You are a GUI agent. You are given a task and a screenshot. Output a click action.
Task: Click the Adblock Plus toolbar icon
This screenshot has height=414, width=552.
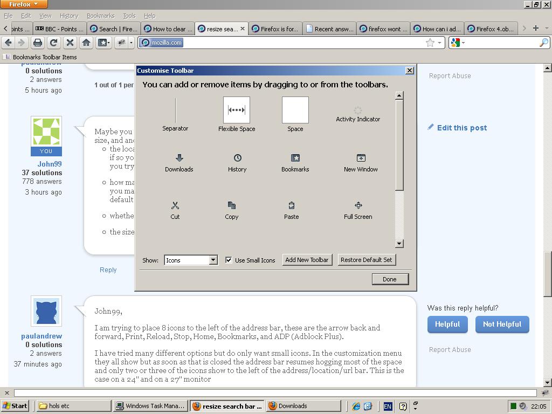pos(121,43)
